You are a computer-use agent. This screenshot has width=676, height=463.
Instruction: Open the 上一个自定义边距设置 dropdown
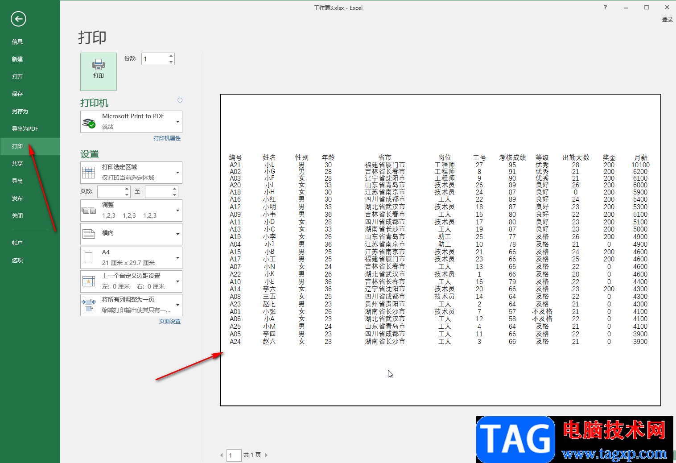(177, 281)
